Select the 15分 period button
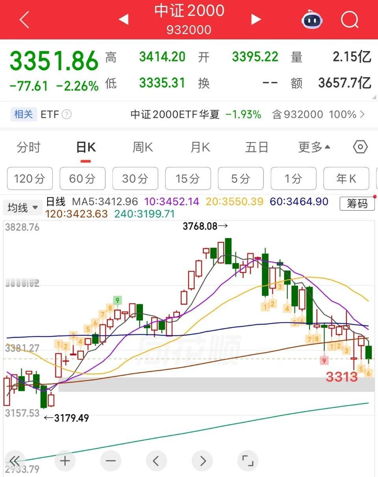 point(188,179)
